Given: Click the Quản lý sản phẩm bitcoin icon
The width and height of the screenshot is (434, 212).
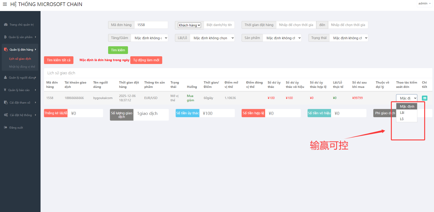Looking at the screenshot, I should [x=5, y=37].
